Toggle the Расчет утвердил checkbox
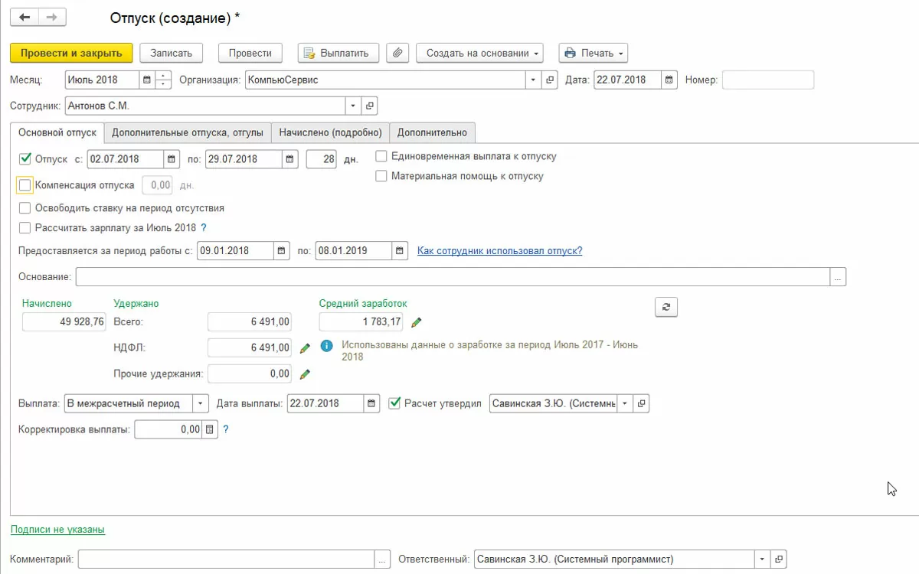 [395, 403]
